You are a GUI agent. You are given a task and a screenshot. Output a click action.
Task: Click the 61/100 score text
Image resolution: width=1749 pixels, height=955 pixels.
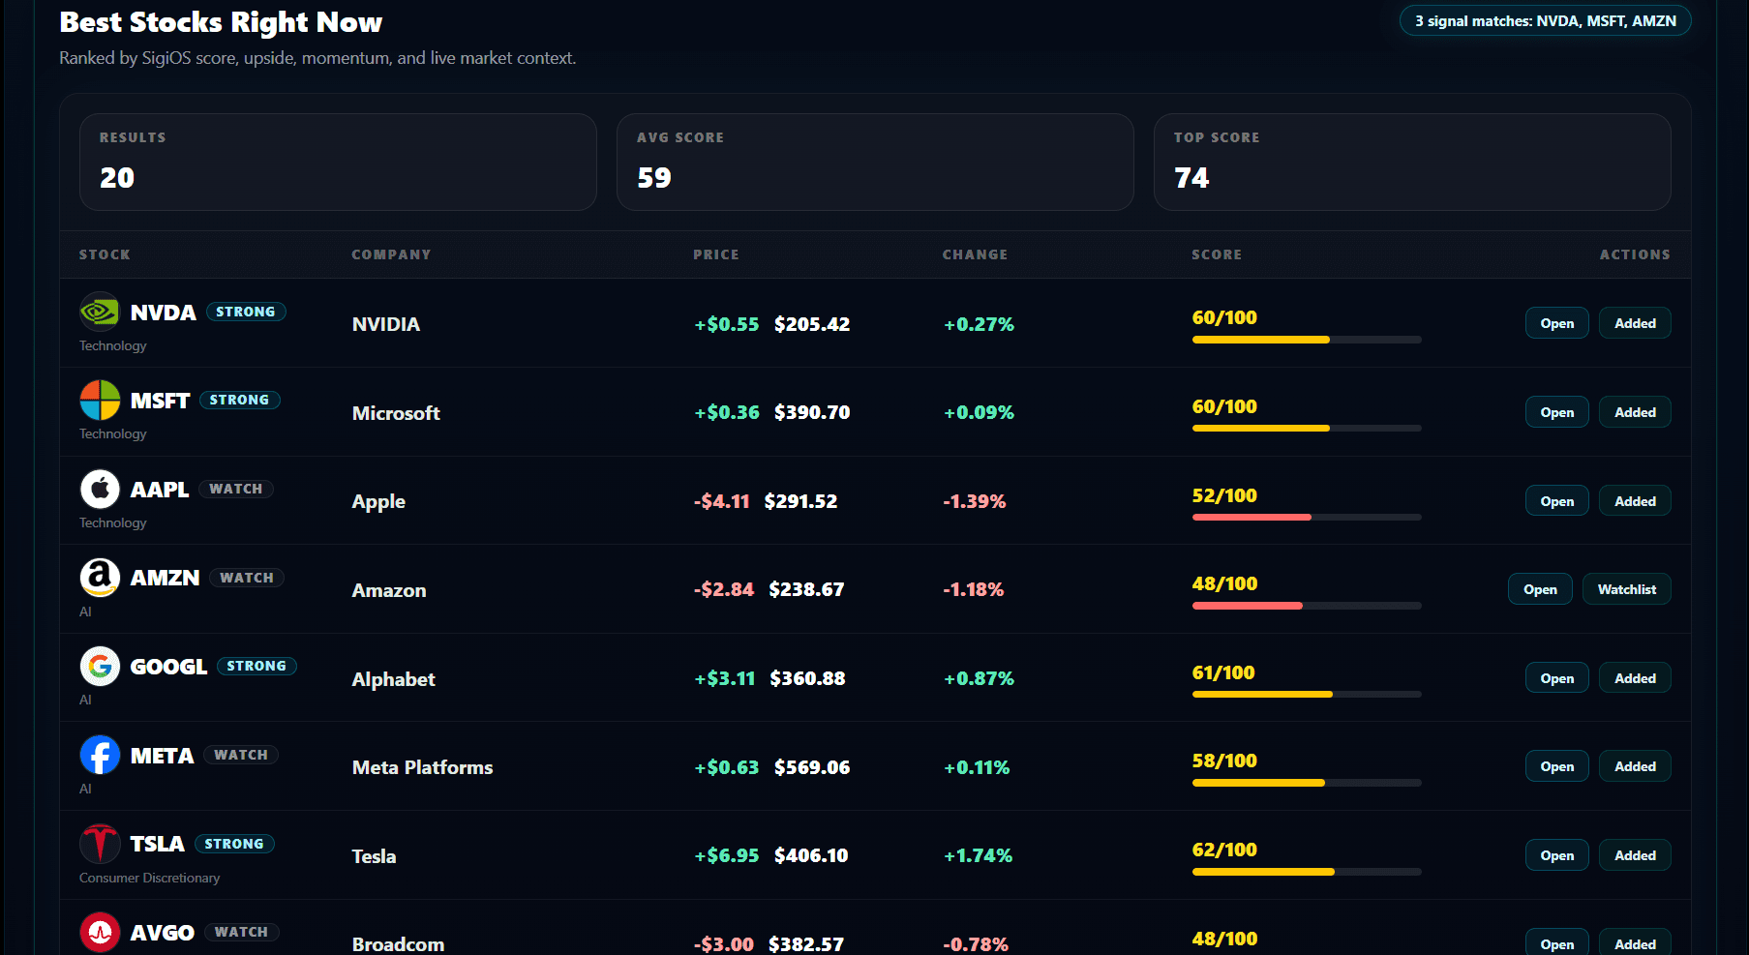point(1223,672)
